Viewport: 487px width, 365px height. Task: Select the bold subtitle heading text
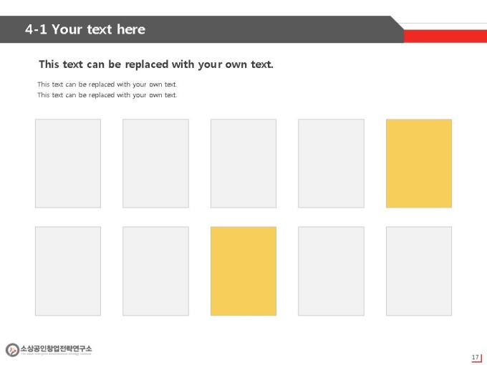tap(156, 64)
